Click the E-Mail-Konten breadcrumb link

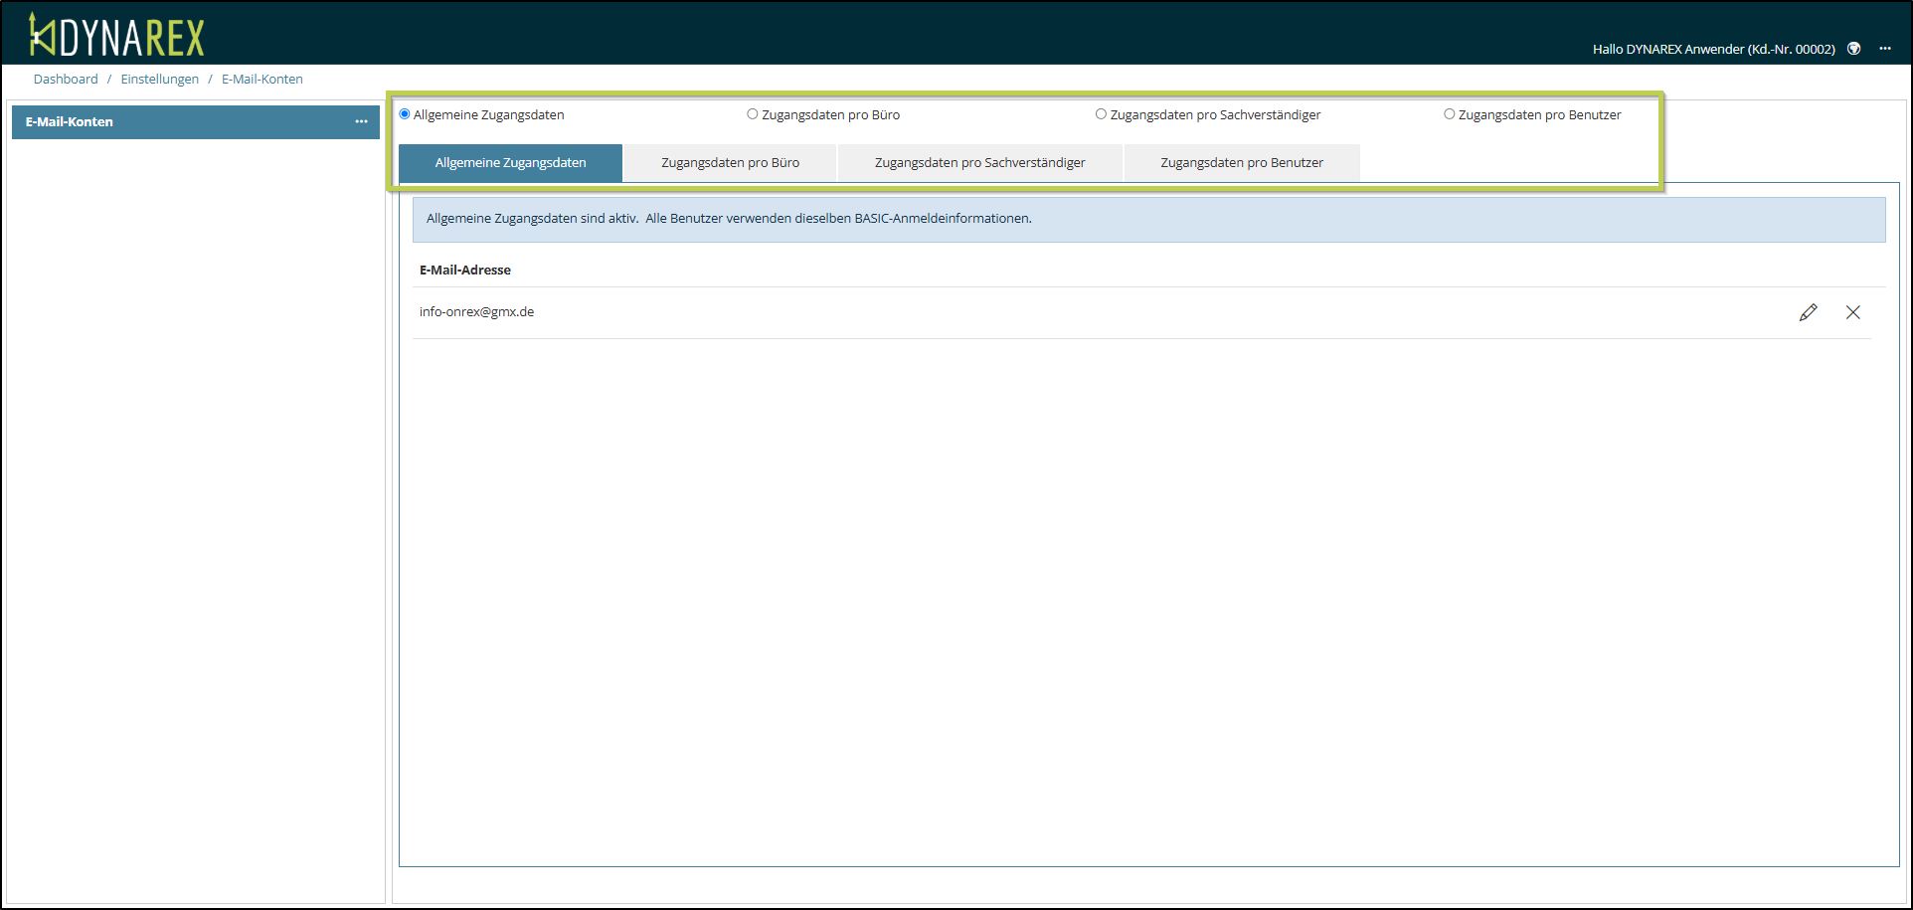(261, 80)
